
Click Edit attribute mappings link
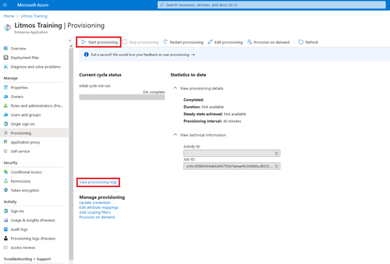pyautogui.click(x=98, y=207)
